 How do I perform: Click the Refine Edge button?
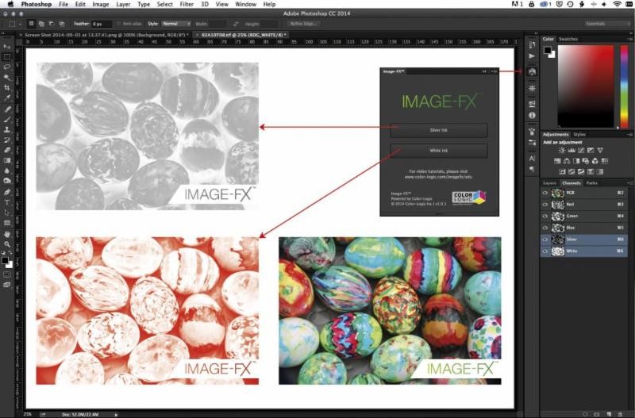[303, 24]
